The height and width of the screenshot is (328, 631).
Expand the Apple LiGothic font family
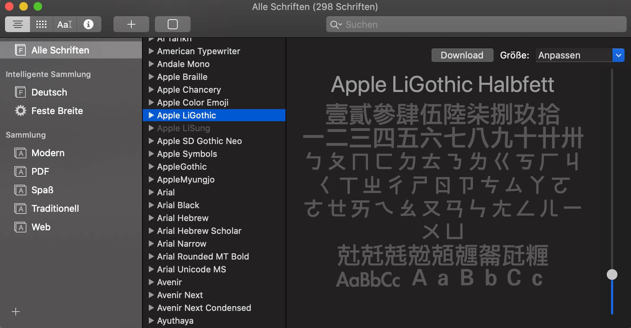pos(151,115)
